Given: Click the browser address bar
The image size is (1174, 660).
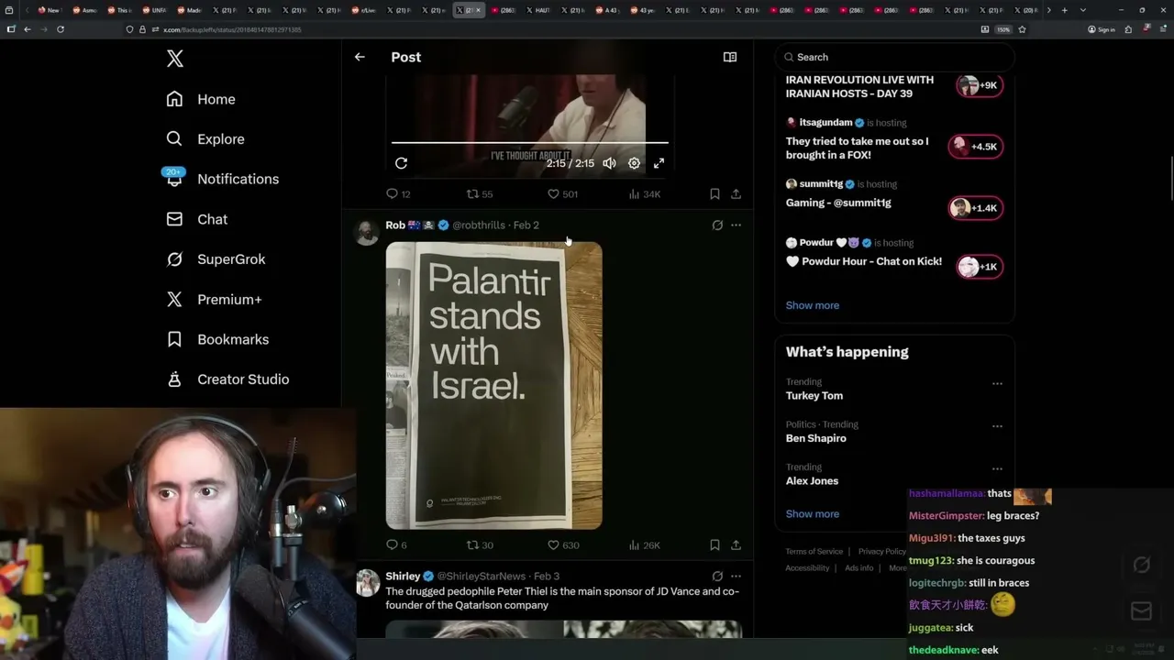Looking at the screenshot, I should tap(550, 29).
